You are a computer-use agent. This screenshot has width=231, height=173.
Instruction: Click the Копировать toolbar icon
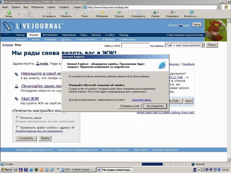coord(138,13)
